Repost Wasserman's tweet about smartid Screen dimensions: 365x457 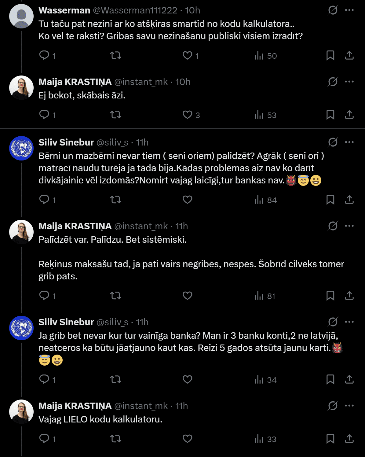coord(115,55)
